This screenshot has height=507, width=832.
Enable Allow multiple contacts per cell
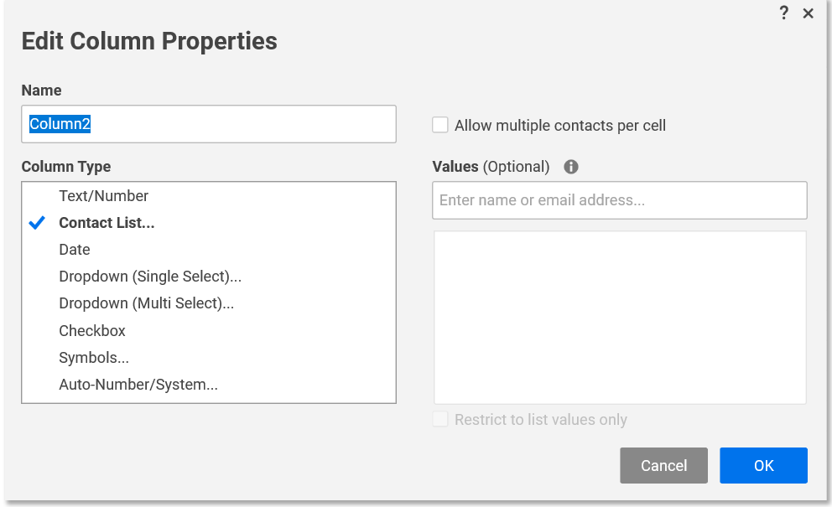440,125
